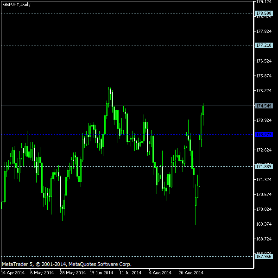278x278 pixels.
Task: Click the GBPJPY,Daily chart title
Action: [17, 5]
